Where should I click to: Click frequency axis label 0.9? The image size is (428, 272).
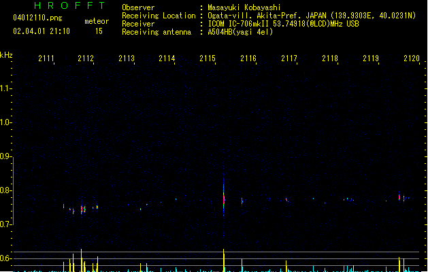click(x=5, y=156)
